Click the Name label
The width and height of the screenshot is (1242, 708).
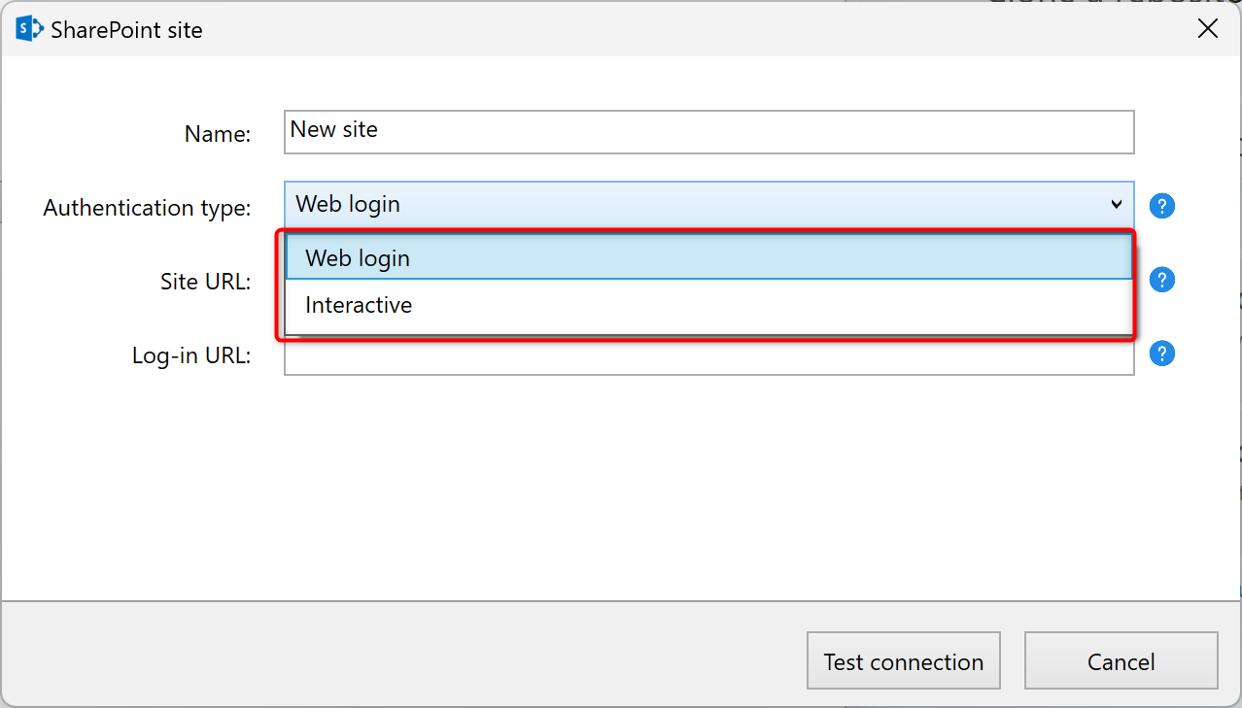click(x=218, y=134)
